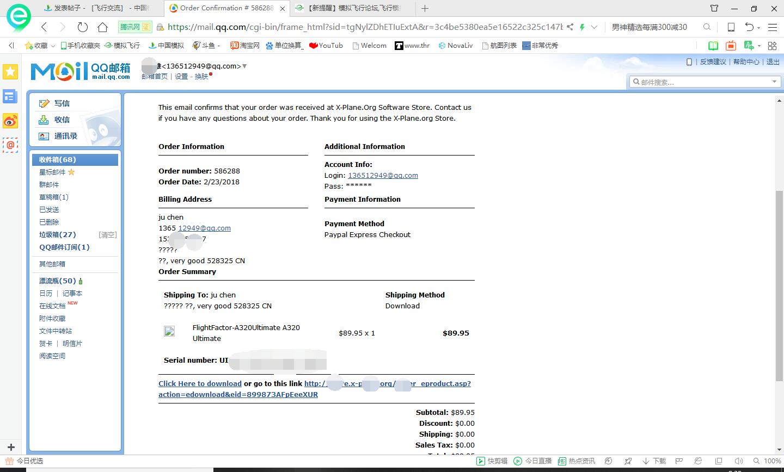Open the 淘宝网 bookmark
The image size is (784, 472).
pyautogui.click(x=245, y=46)
